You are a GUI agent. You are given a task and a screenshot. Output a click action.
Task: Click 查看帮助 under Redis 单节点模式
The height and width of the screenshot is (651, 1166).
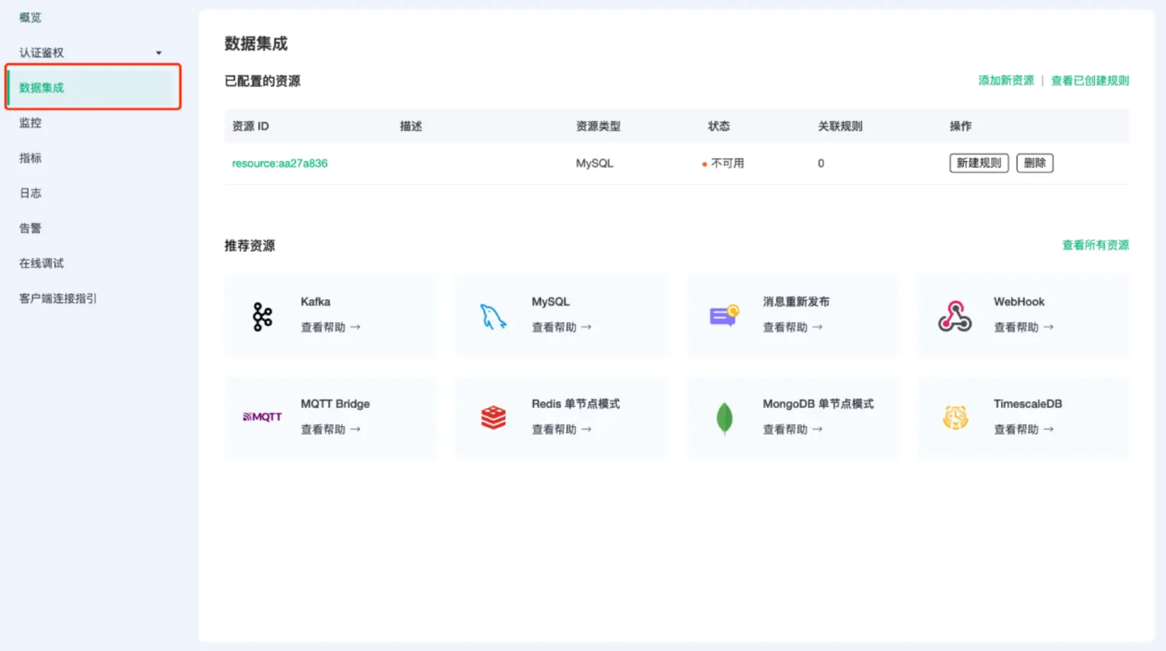point(562,429)
